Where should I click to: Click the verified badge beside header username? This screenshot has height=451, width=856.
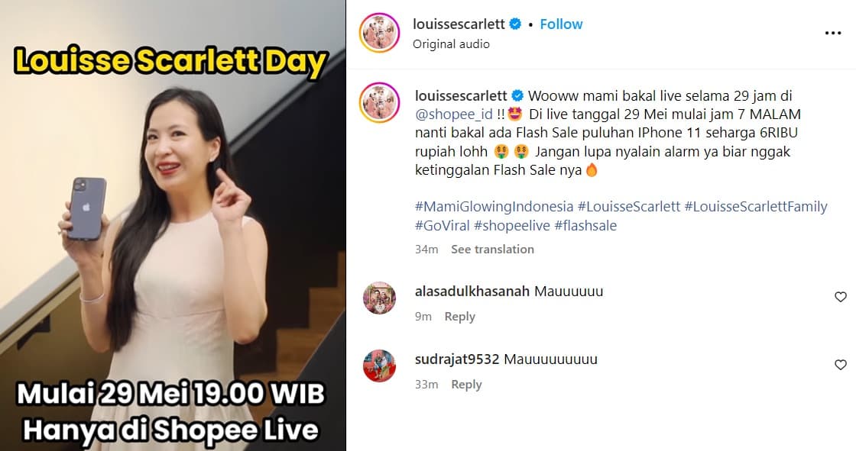point(515,24)
